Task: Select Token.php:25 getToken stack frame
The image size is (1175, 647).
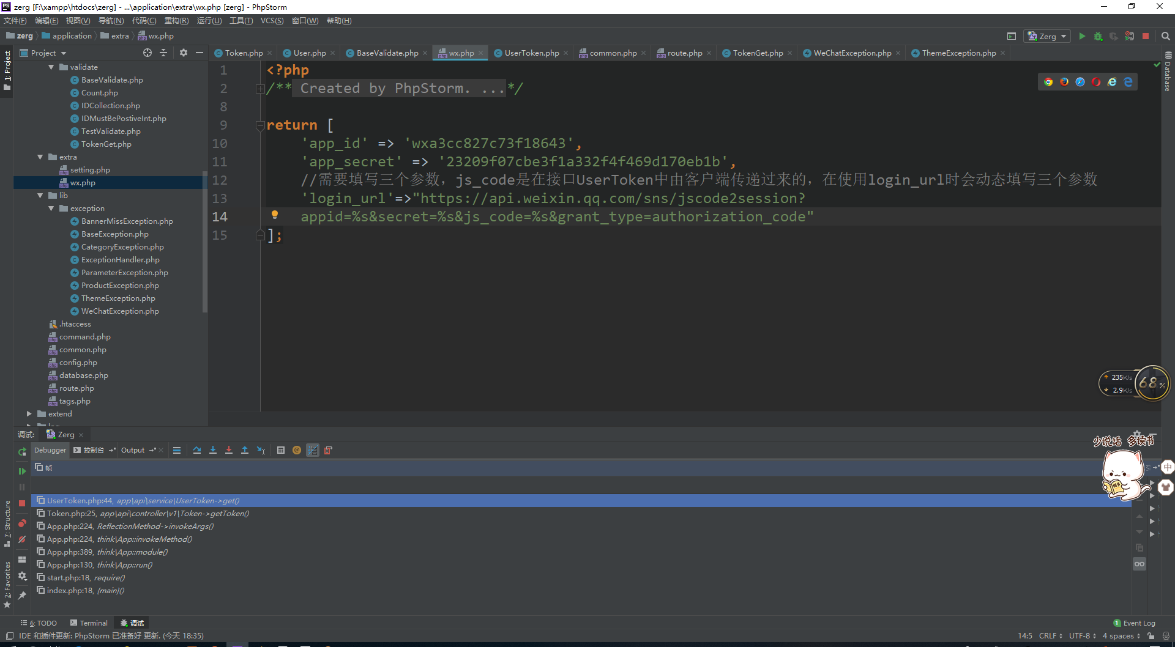Action: (147, 514)
